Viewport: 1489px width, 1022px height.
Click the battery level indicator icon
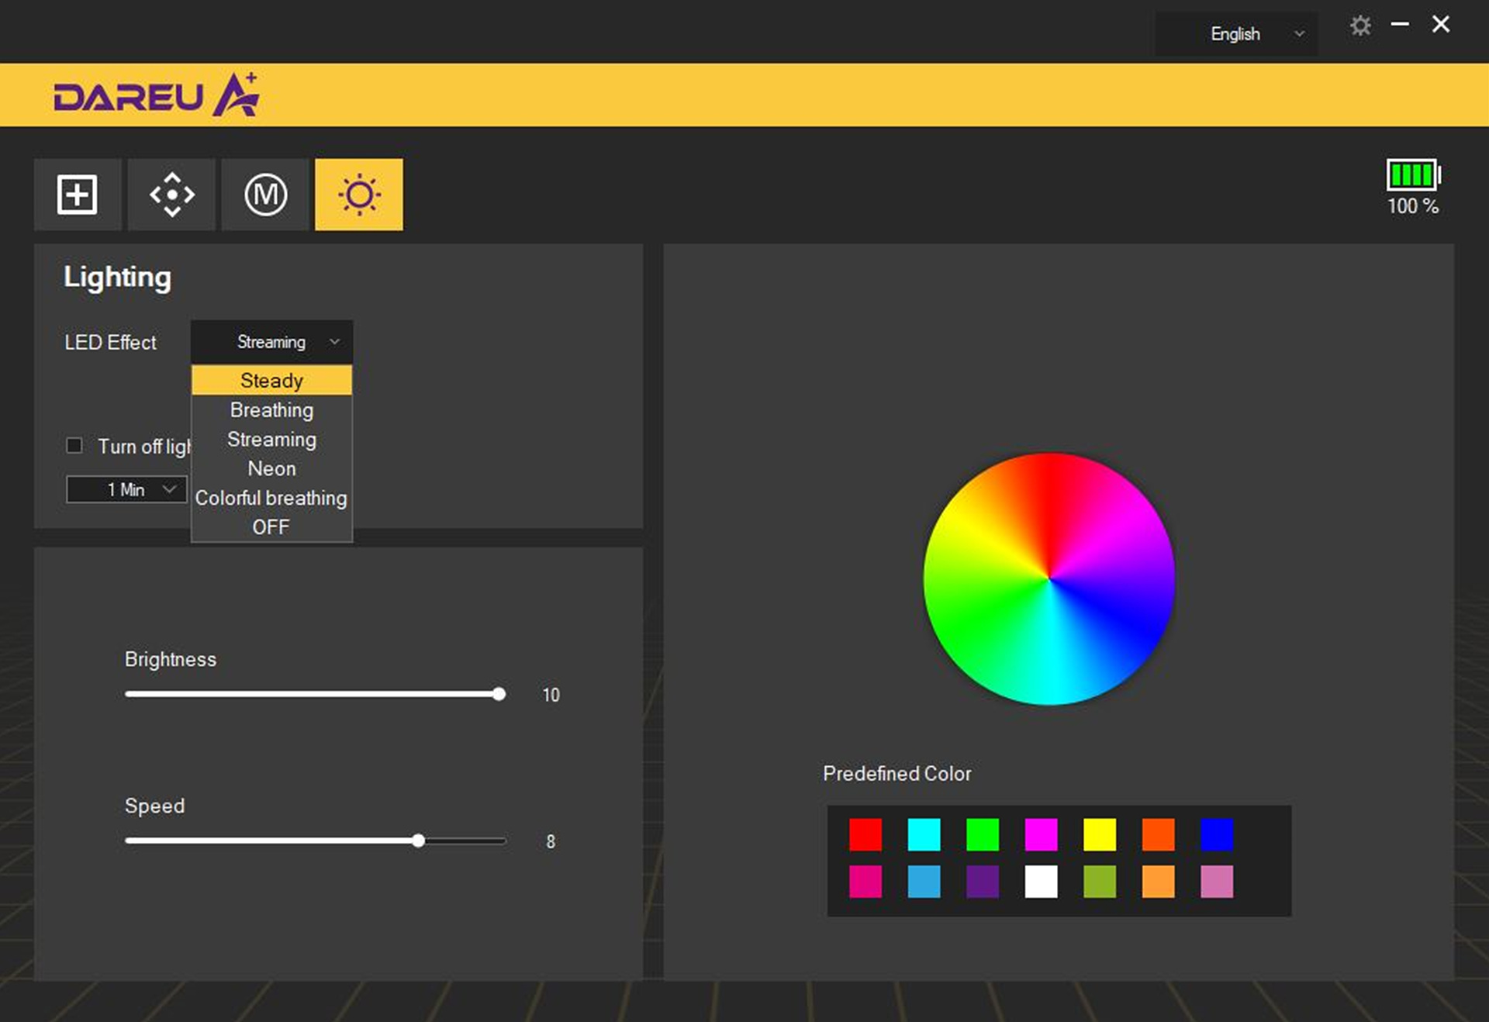(1413, 174)
